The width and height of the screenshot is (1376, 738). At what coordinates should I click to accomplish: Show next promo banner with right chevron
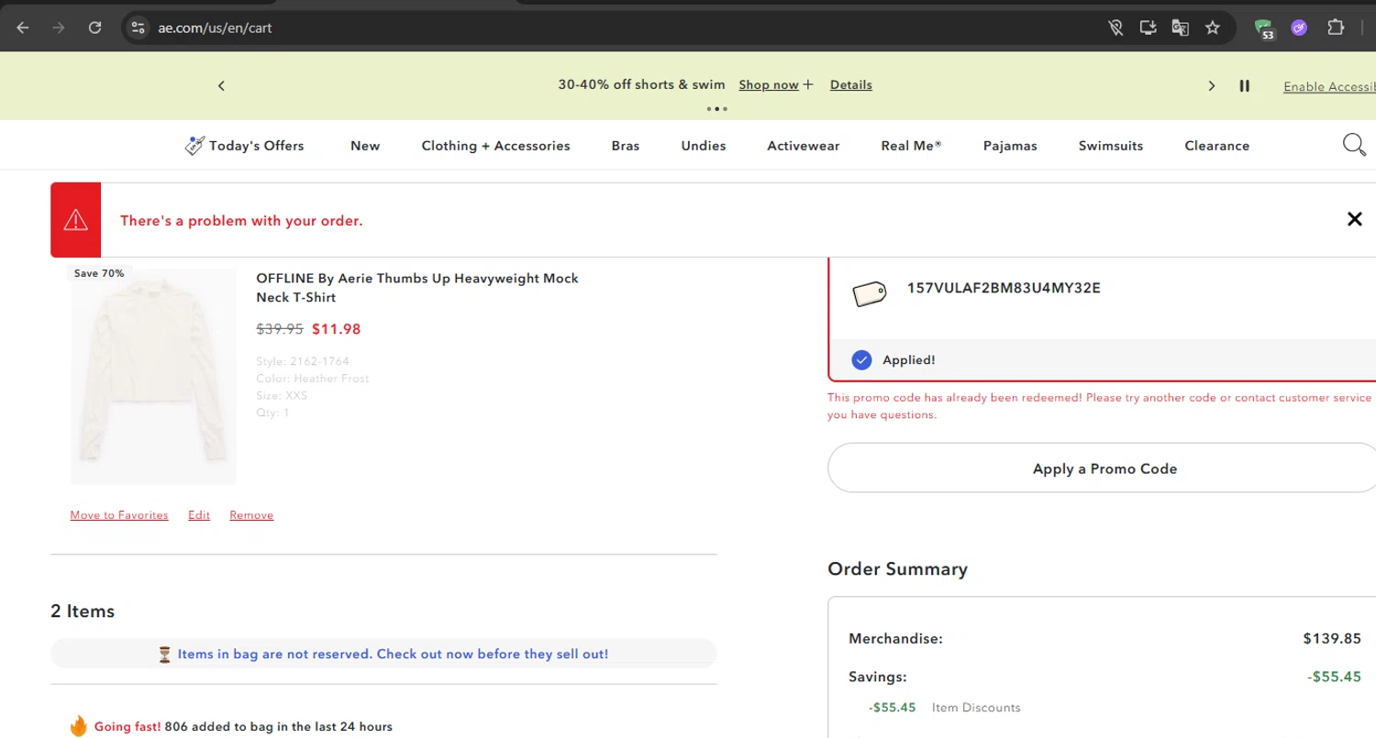pyautogui.click(x=1212, y=85)
